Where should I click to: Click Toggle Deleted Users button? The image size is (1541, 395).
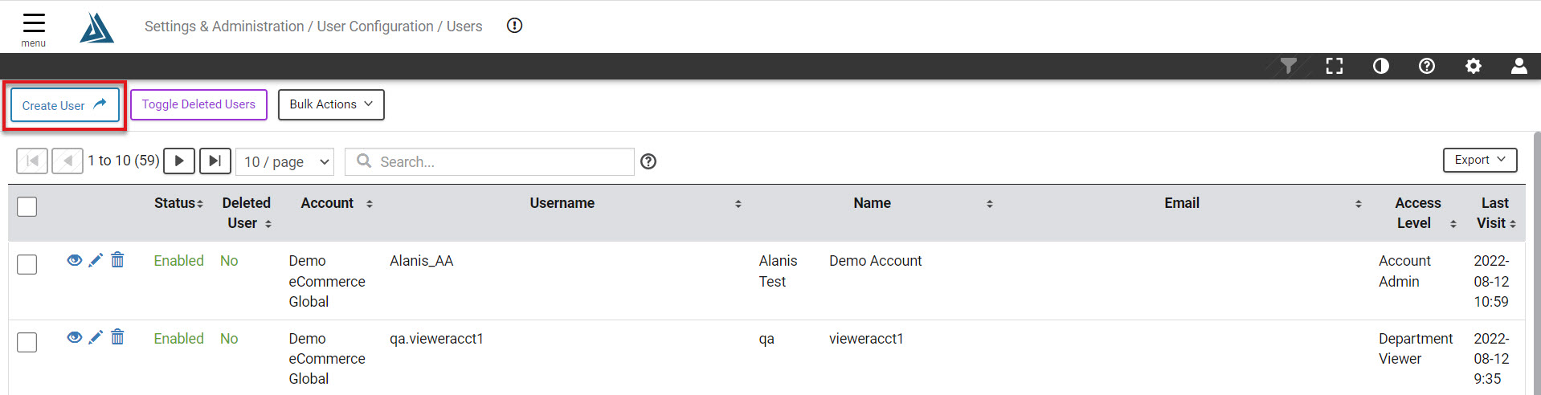198,104
